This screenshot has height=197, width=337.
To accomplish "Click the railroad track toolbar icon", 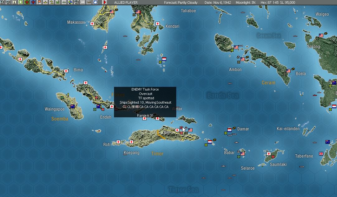I will [x=89, y=2].
